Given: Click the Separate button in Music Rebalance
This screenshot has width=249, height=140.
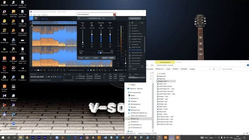Looking at the screenshot, I should 105,58.
